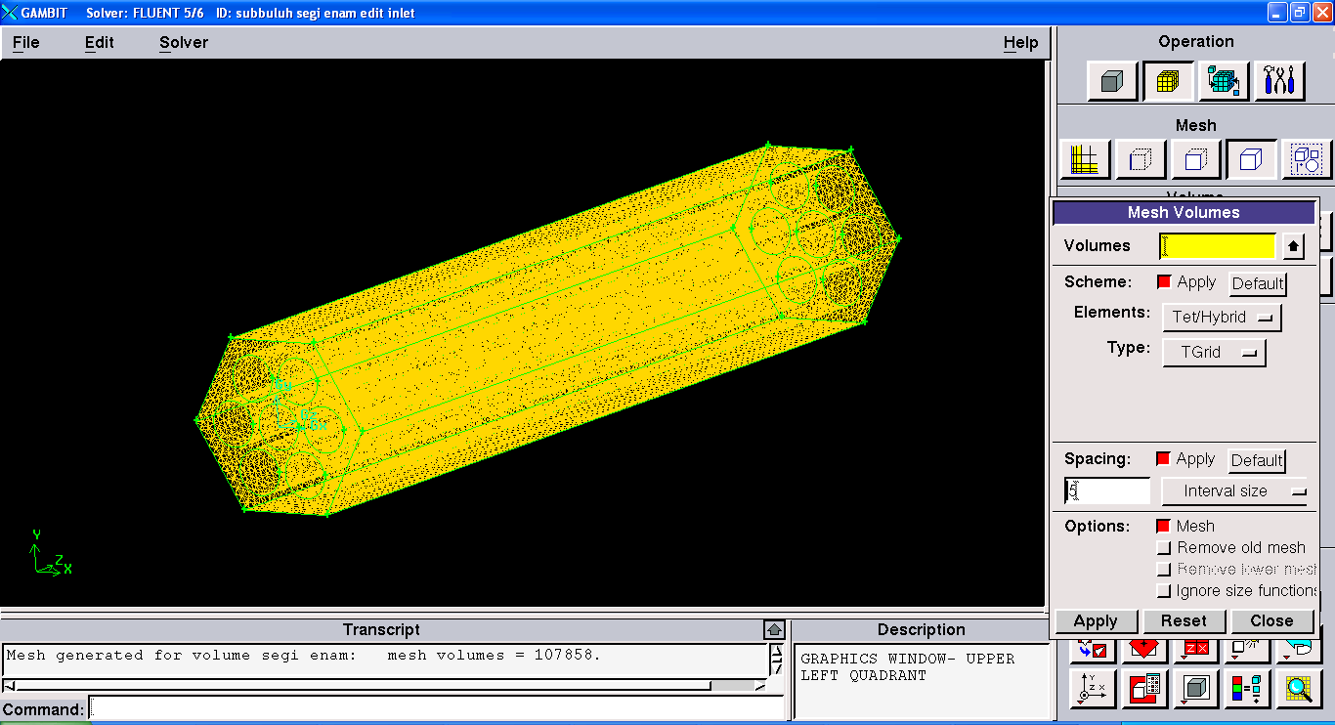Enable the Remove old mesh option
1335x725 pixels.
pyautogui.click(x=1164, y=548)
